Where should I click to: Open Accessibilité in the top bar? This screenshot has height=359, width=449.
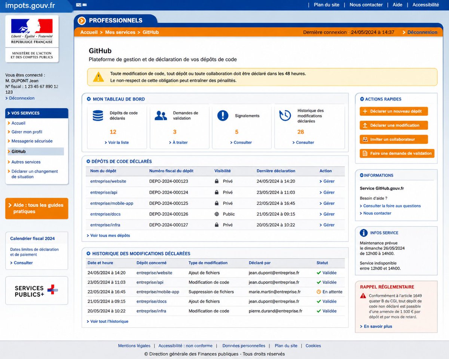[426, 5]
